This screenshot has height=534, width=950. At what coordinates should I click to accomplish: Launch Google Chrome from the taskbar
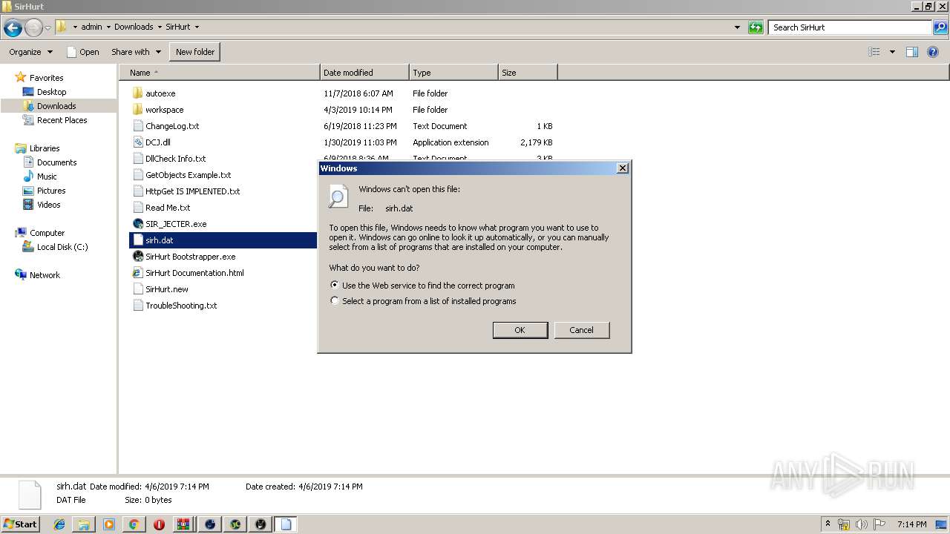click(x=134, y=524)
